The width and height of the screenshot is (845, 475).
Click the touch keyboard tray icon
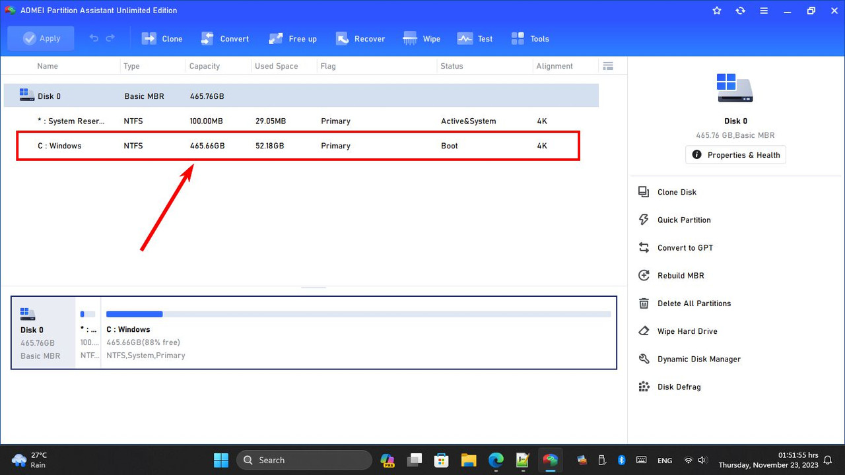tap(641, 460)
